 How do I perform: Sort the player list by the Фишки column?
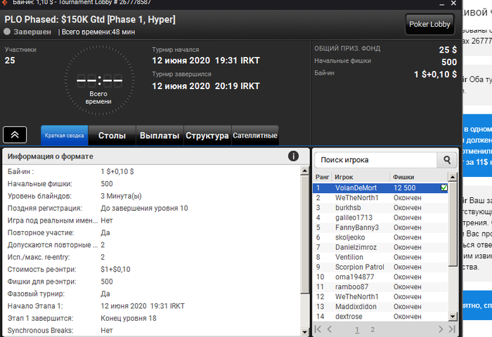[419, 177]
